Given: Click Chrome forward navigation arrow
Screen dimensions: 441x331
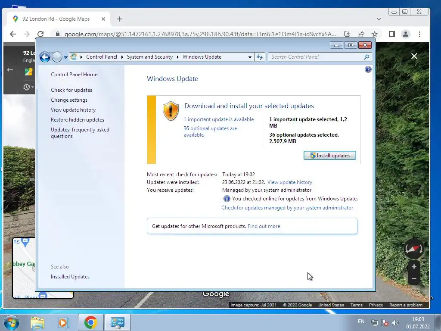Looking at the screenshot, I should point(27,34).
